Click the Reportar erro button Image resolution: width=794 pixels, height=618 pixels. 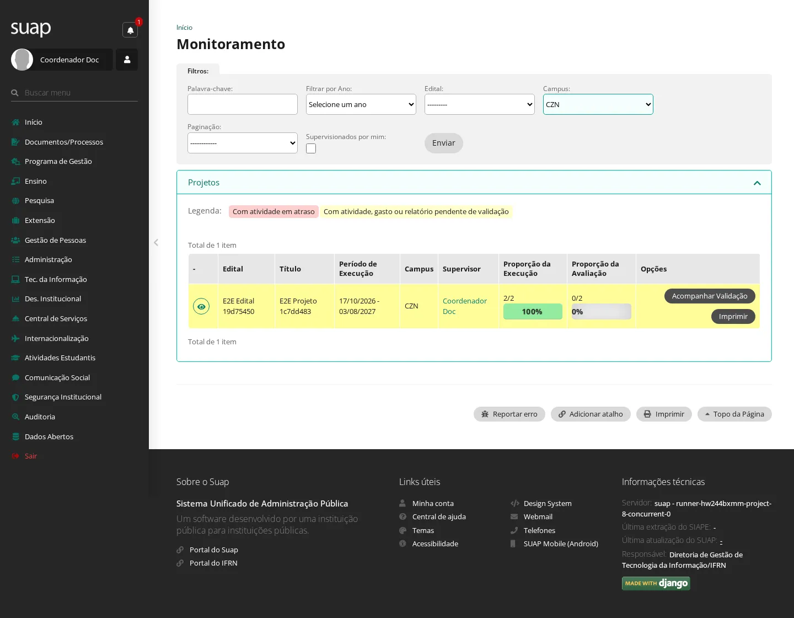click(x=509, y=414)
